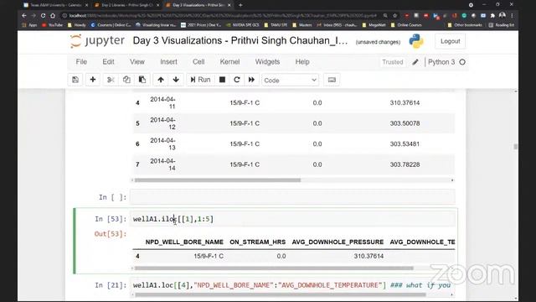Open the File menu
Screen dimensions: 536x302
(x=81, y=62)
